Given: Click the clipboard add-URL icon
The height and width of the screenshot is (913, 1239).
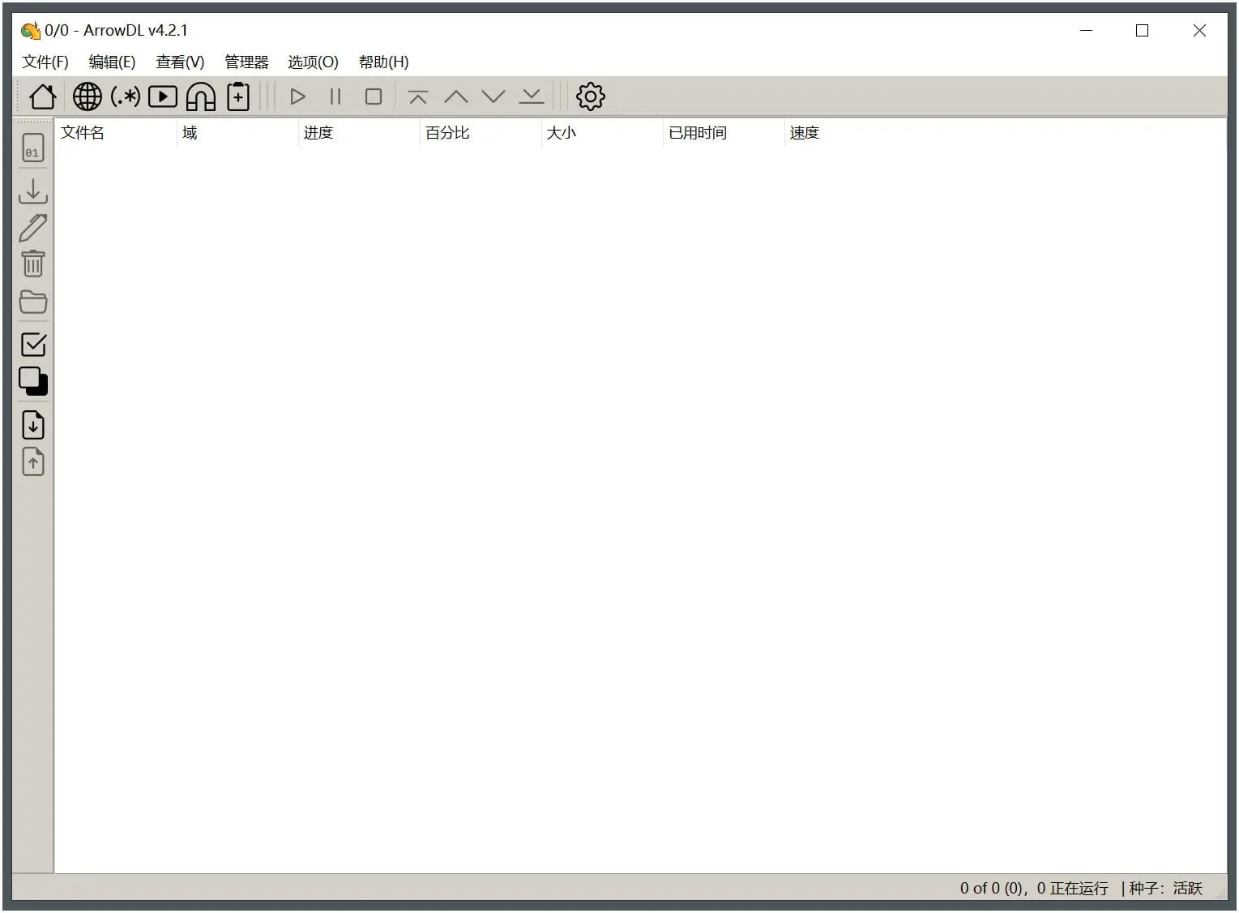Looking at the screenshot, I should [238, 96].
